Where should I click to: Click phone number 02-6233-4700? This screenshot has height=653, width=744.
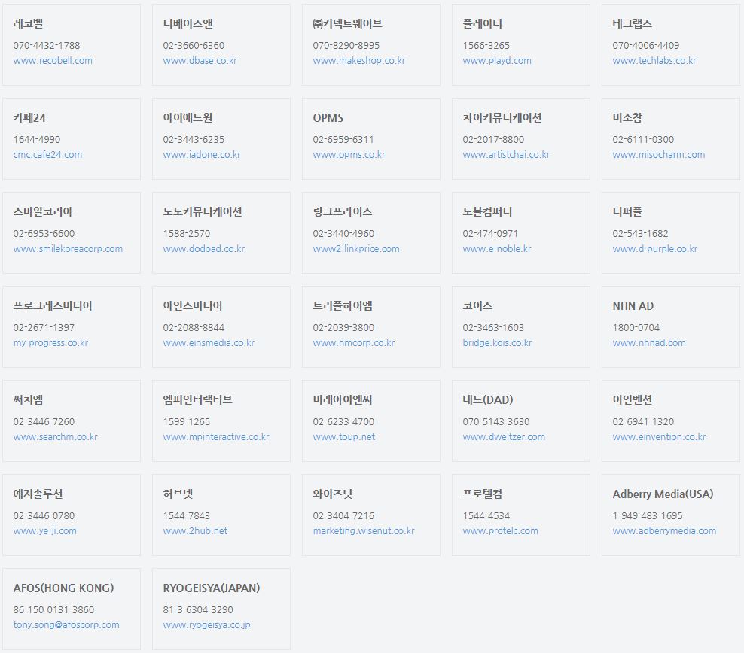click(343, 421)
